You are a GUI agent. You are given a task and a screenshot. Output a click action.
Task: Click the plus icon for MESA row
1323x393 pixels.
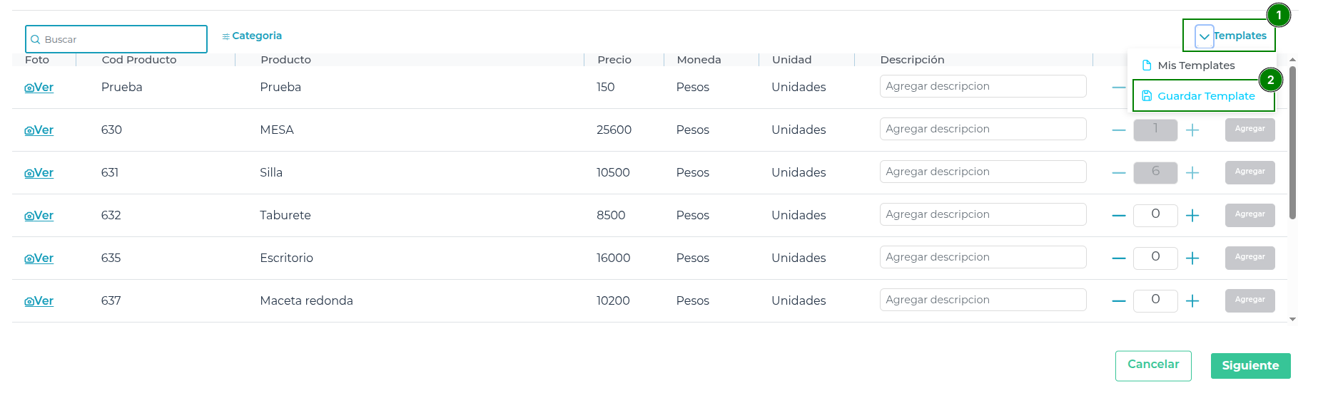coord(1192,130)
